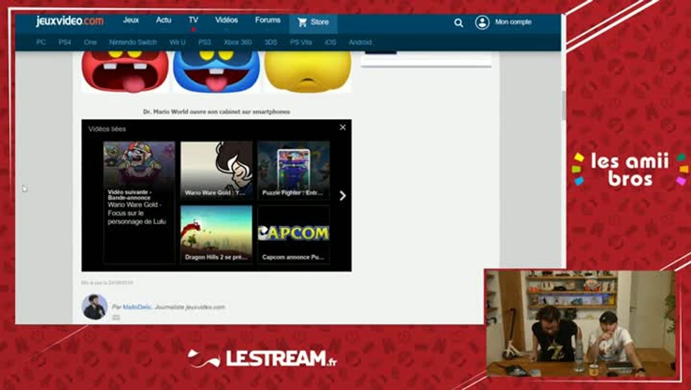The image size is (691, 390).
Task: Click the Vidéos liées heading
Action: pos(107,129)
